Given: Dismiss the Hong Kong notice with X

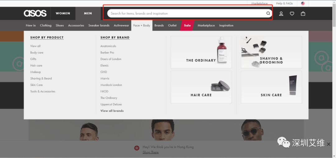Looking at the screenshot, I should (329, 144).
